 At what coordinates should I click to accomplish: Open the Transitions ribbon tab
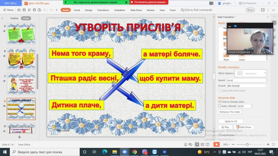[103, 10]
